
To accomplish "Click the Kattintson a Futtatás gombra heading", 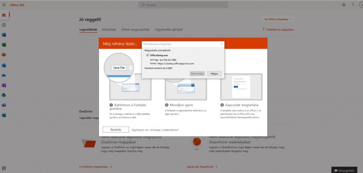I will [x=128, y=107].
